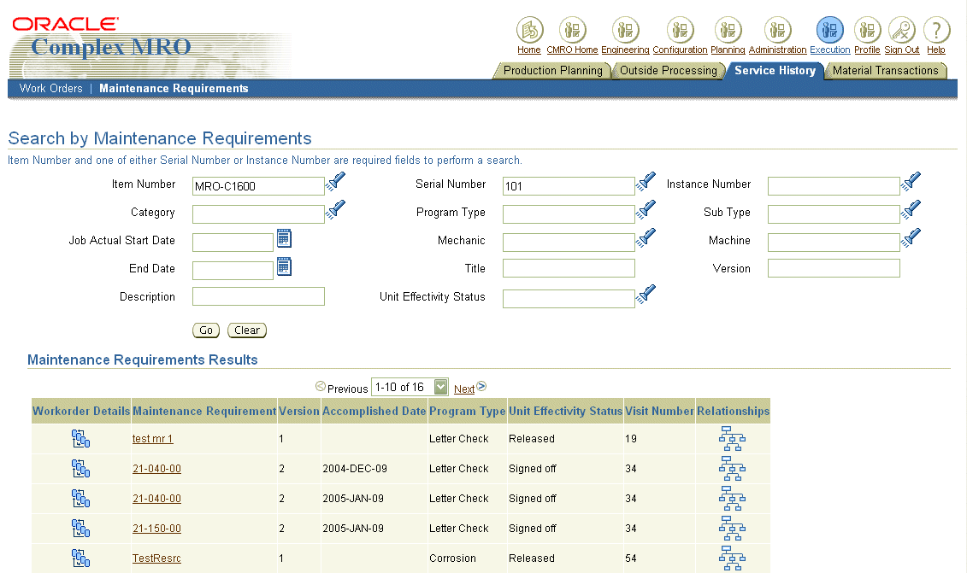View workorder details for 21-150-00
This screenshot has height=573, width=967.
[80, 529]
